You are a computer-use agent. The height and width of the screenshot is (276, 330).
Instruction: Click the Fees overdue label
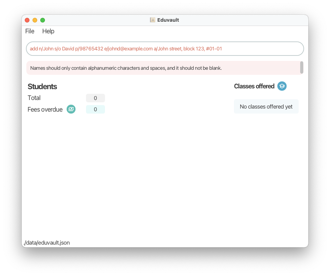tap(45, 110)
